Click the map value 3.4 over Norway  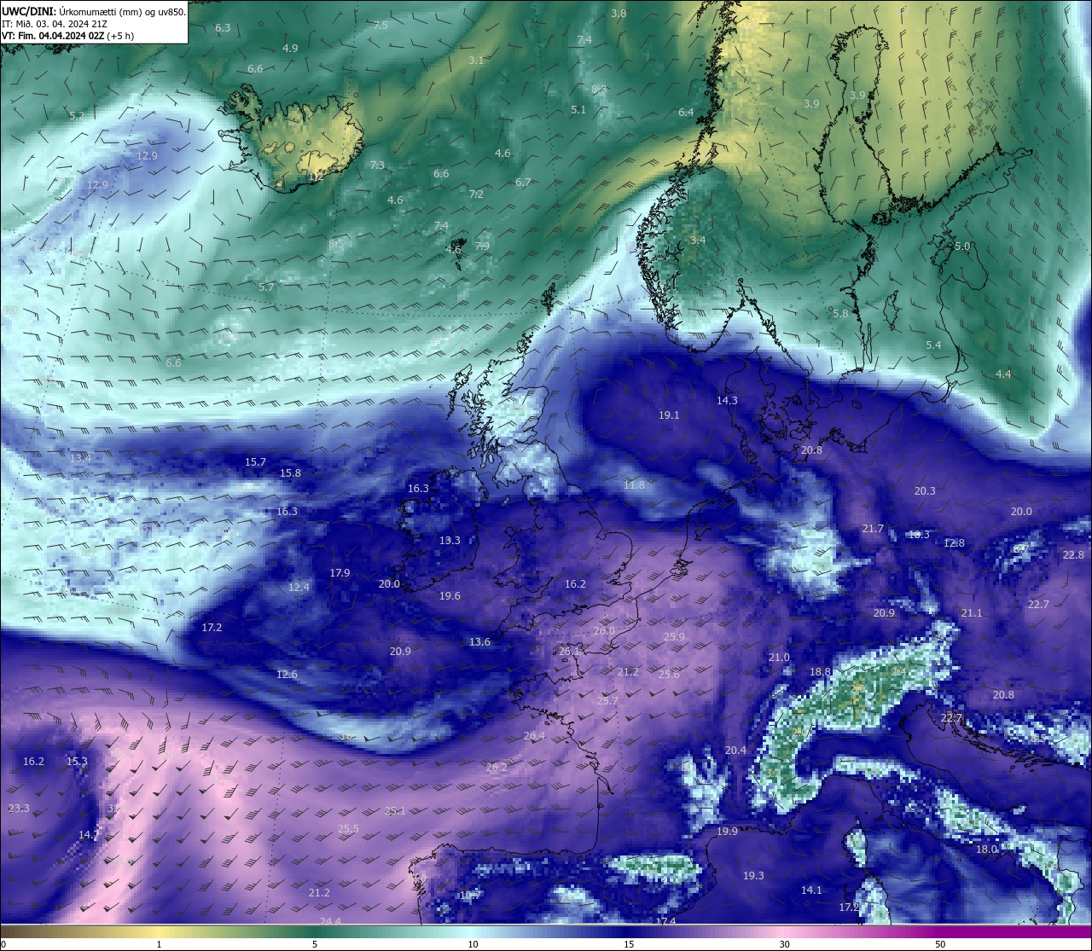pyautogui.click(x=698, y=241)
